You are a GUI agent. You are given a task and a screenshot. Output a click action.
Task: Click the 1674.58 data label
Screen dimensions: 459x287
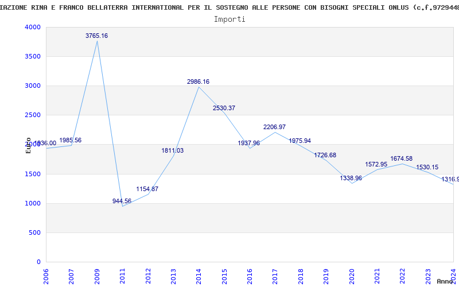point(401,159)
